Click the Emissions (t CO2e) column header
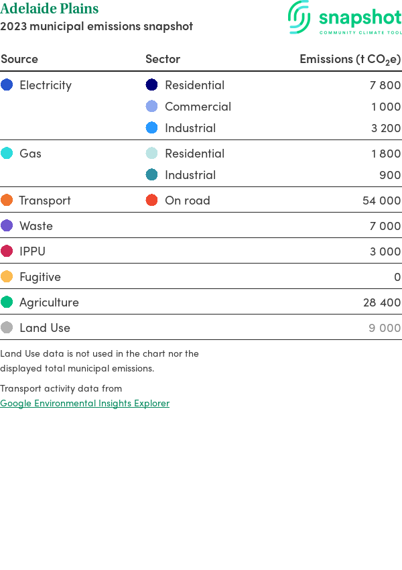Screen dimensions: 402x570 [x=350, y=59]
